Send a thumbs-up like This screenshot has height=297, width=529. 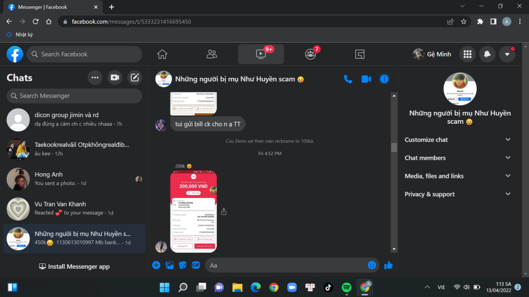click(x=388, y=265)
